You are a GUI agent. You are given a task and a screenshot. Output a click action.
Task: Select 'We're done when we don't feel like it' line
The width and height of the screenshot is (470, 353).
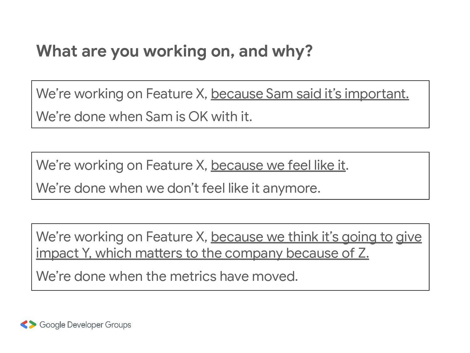click(178, 188)
